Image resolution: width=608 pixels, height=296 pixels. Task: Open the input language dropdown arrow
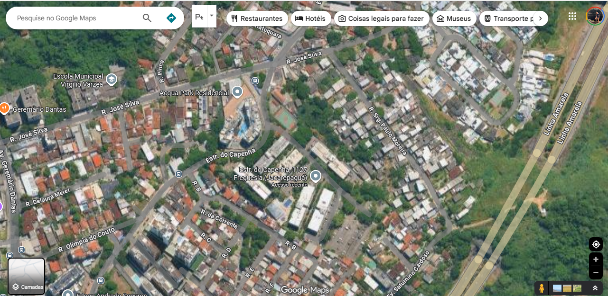(x=212, y=16)
